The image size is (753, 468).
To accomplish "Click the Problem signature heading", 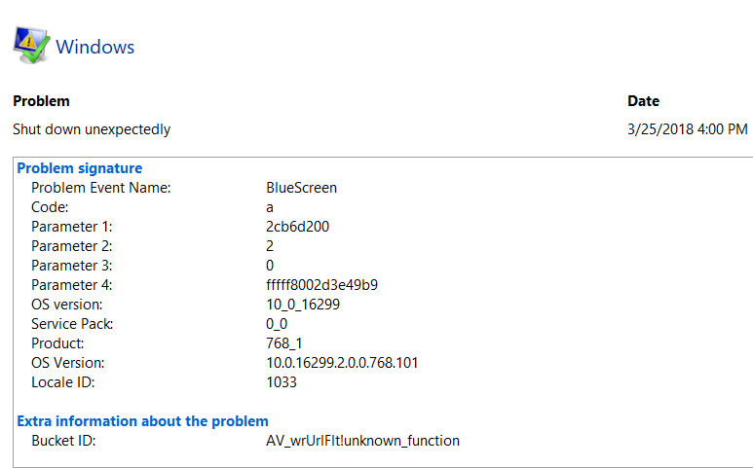I will click(x=80, y=168).
